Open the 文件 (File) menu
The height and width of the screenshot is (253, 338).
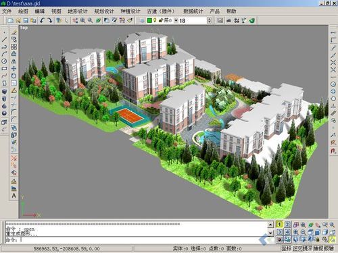(x=7, y=11)
